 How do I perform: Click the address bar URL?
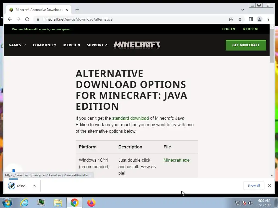(77, 19)
